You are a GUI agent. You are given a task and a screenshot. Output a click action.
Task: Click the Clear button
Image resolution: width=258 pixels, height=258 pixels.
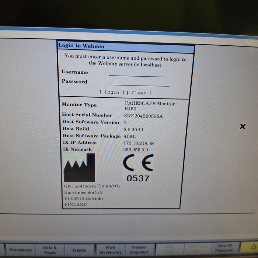pyautogui.click(x=139, y=93)
